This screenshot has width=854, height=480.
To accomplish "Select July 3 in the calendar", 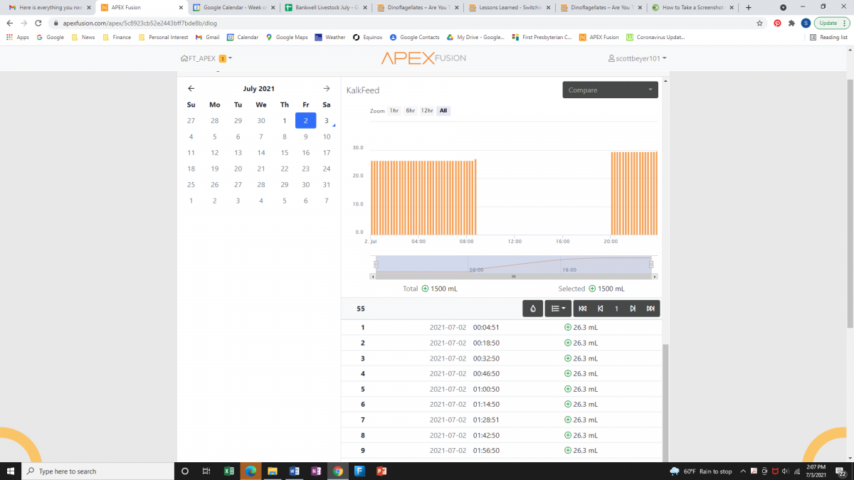I will (327, 121).
